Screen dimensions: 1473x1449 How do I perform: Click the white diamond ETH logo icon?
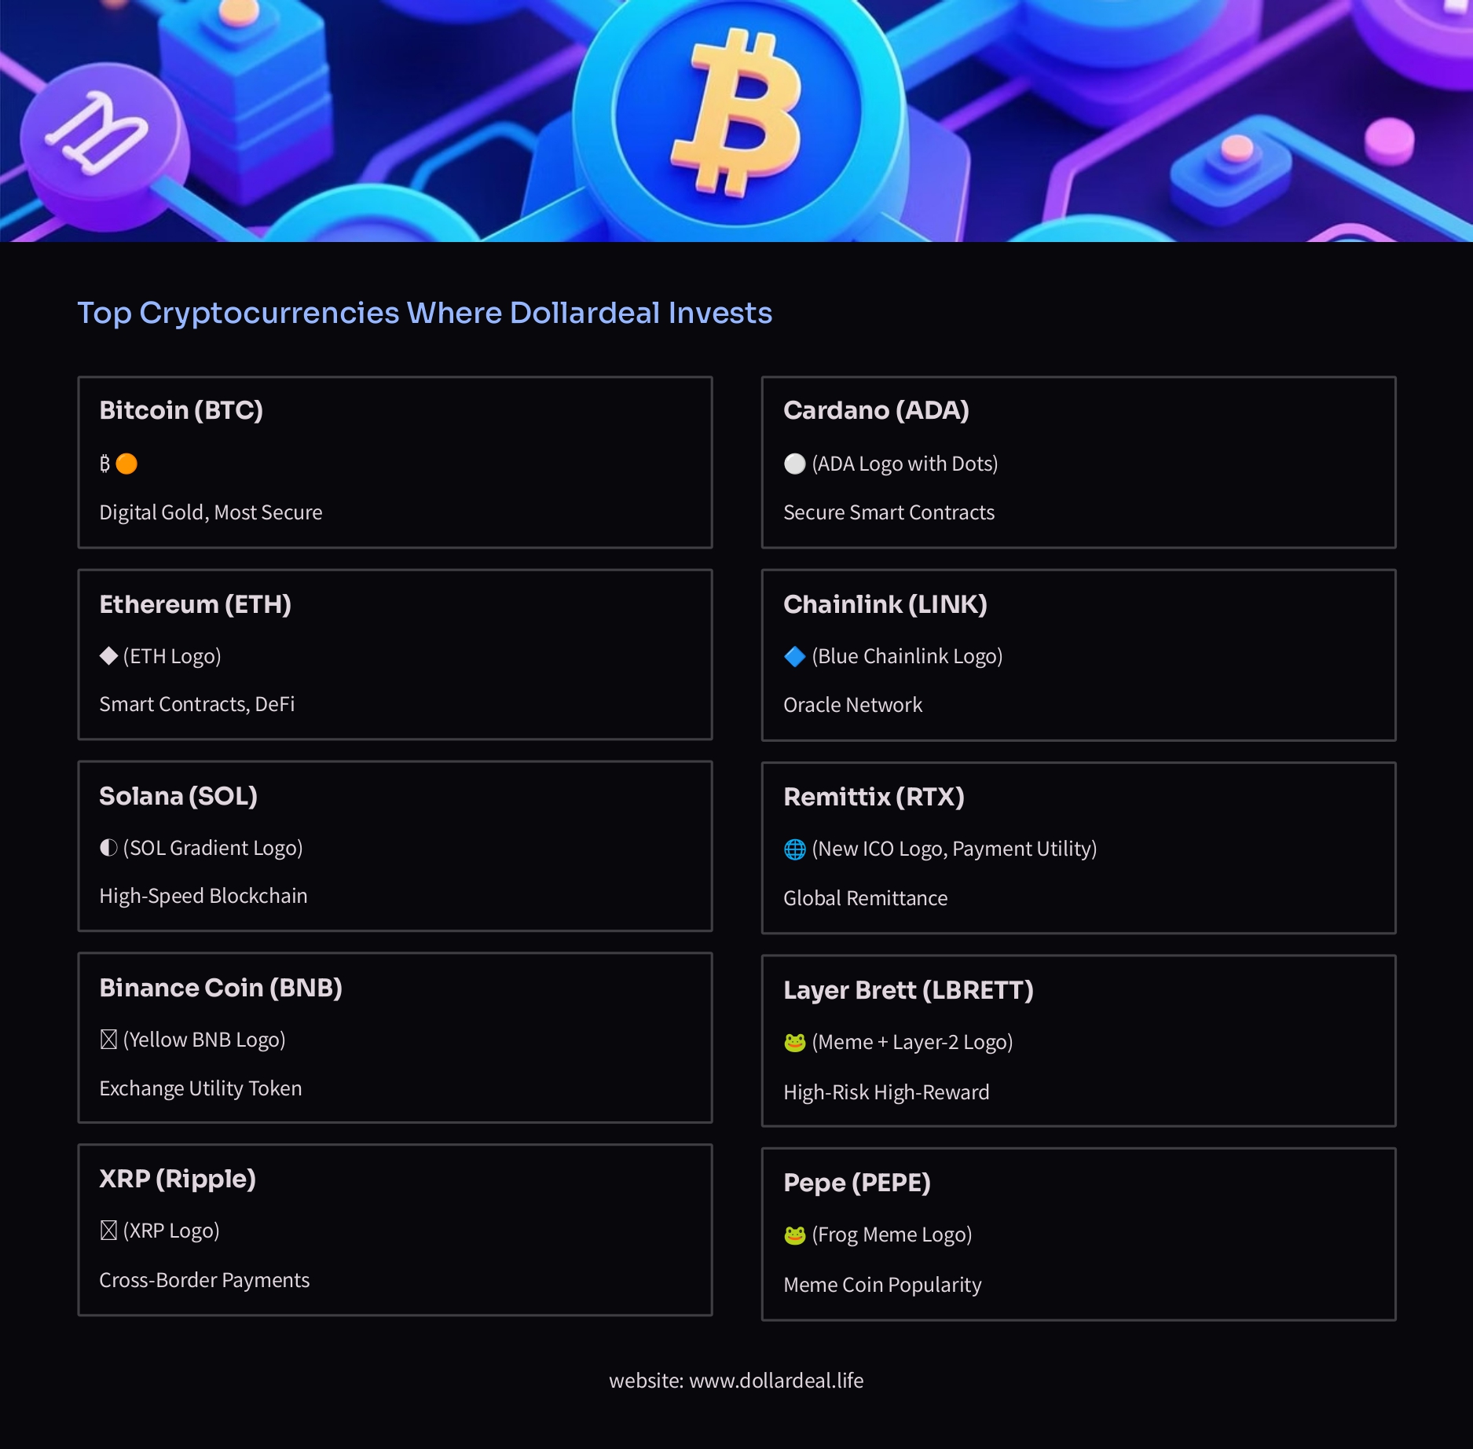point(108,656)
